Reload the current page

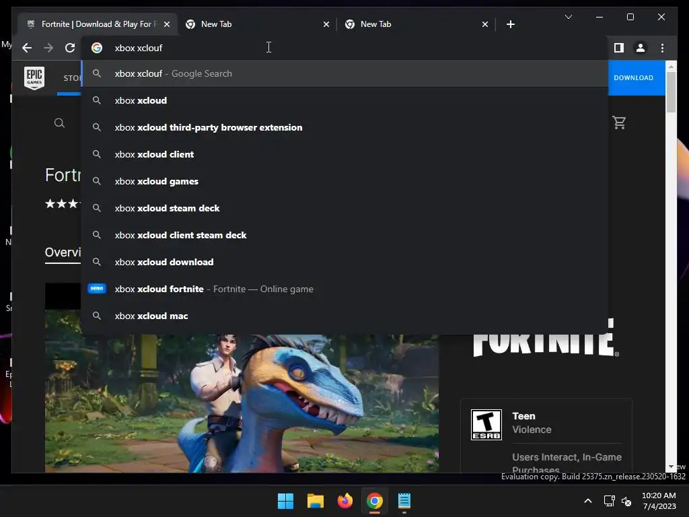tap(70, 48)
